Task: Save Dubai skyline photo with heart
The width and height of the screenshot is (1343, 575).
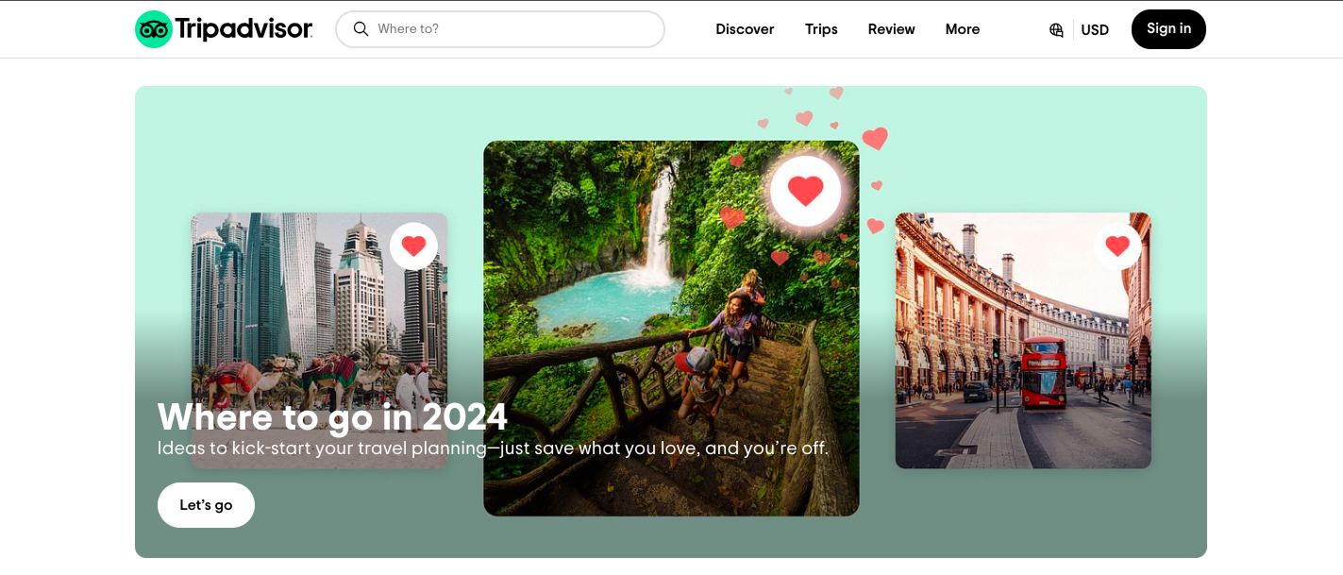Action: [413, 246]
